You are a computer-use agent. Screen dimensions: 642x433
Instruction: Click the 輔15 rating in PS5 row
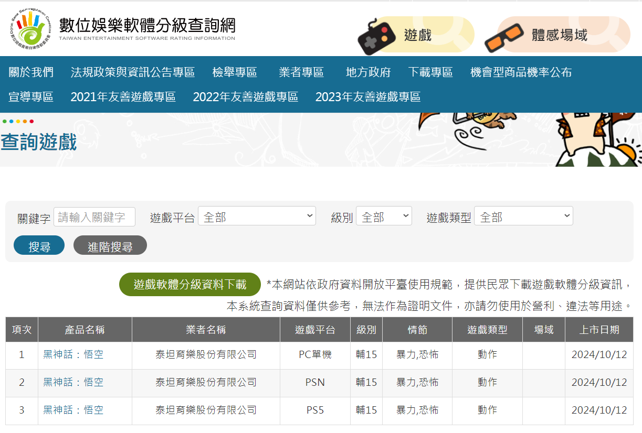(x=366, y=410)
